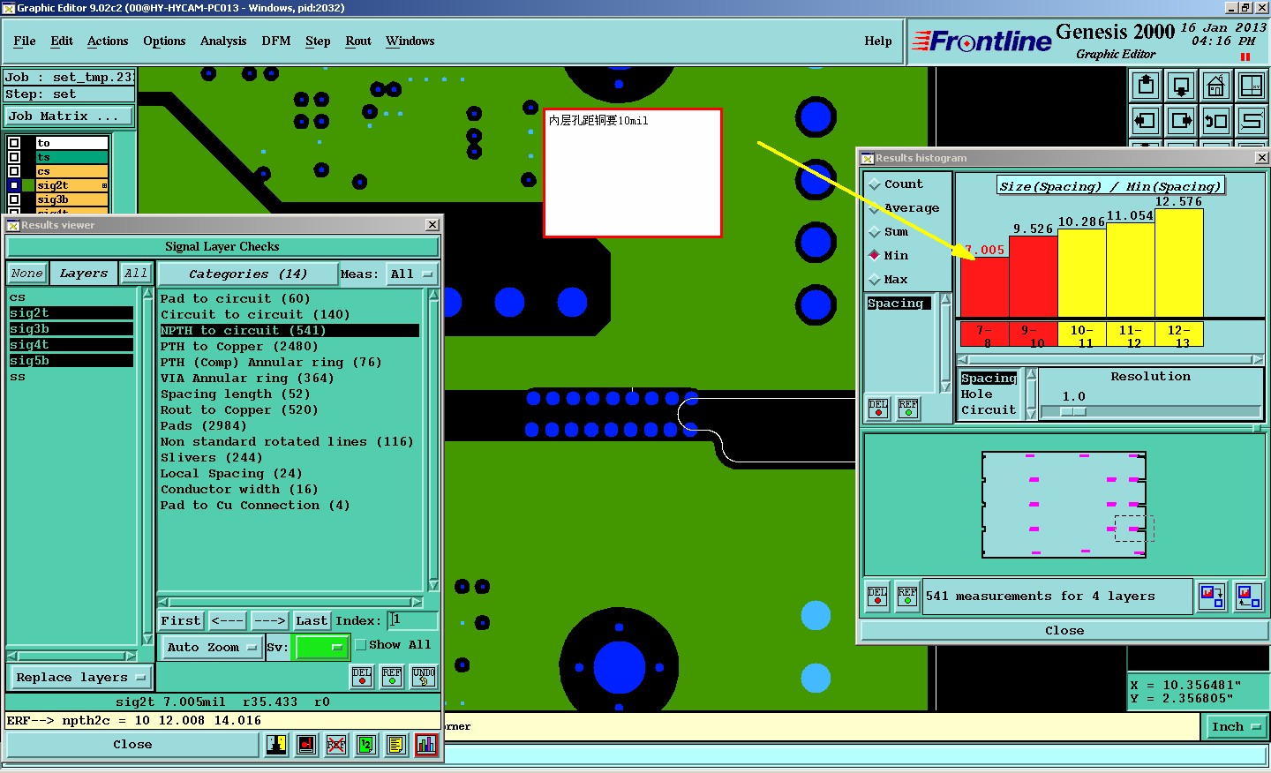Click the home view icon
The image size is (1271, 773).
coord(1216,86)
